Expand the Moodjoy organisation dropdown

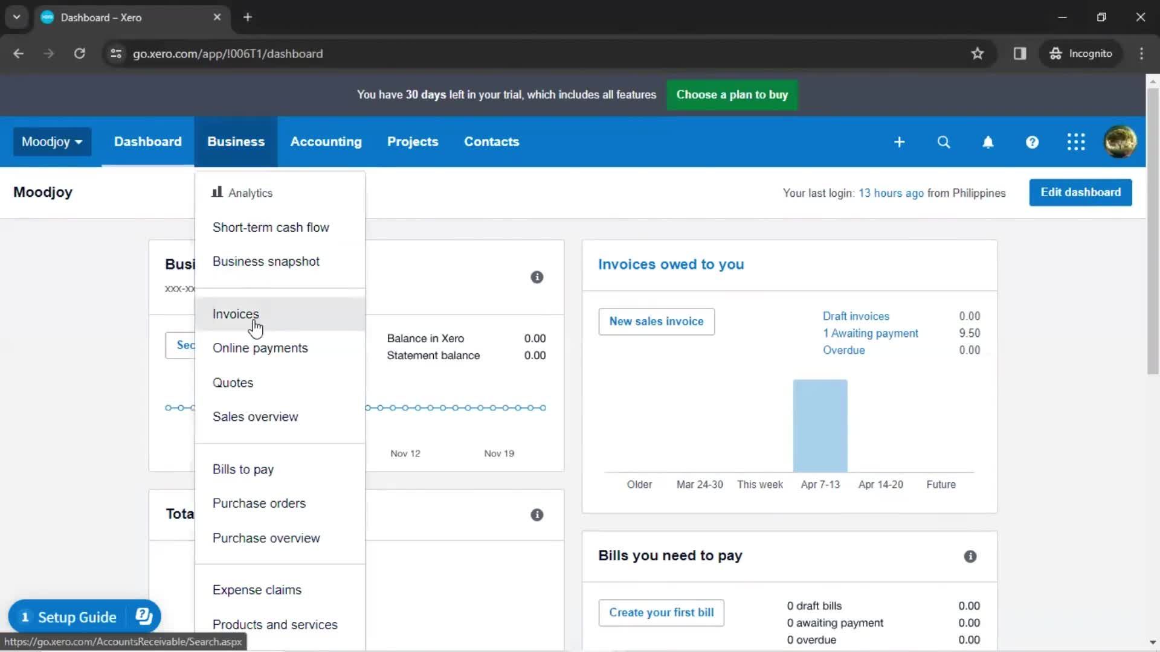pyautogui.click(x=52, y=142)
